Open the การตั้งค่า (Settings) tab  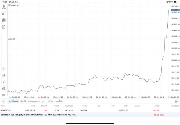click(59, 101)
